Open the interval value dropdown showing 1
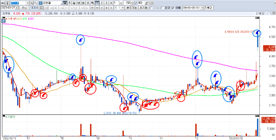 (x=121, y=3)
